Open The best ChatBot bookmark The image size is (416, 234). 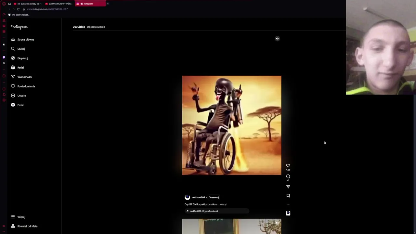click(19, 15)
